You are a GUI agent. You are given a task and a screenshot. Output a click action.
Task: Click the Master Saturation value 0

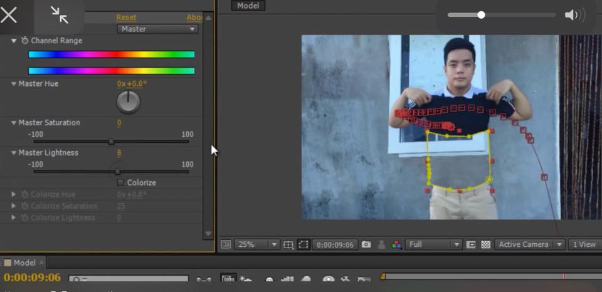pos(119,123)
